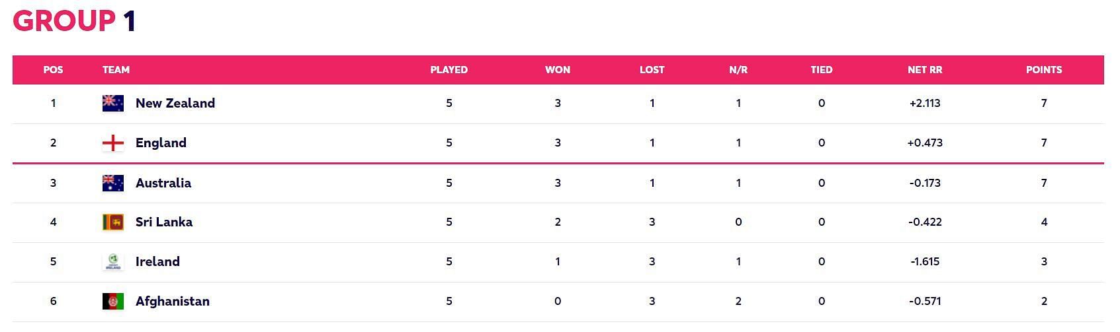Click the WON column header
Viewport: 1120px width, 332px height.
pyautogui.click(x=557, y=69)
